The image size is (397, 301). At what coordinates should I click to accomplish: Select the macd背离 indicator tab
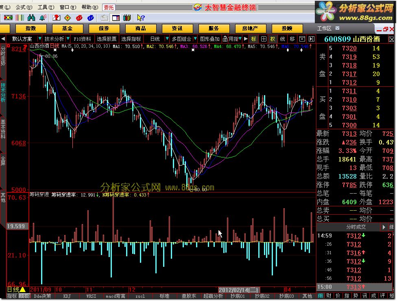click(116, 296)
